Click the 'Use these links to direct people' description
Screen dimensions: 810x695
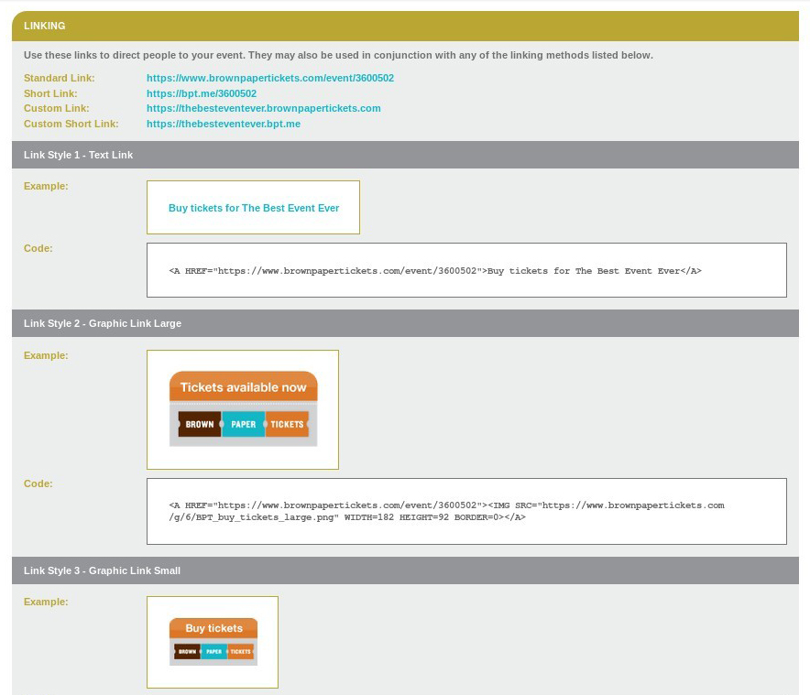point(338,55)
